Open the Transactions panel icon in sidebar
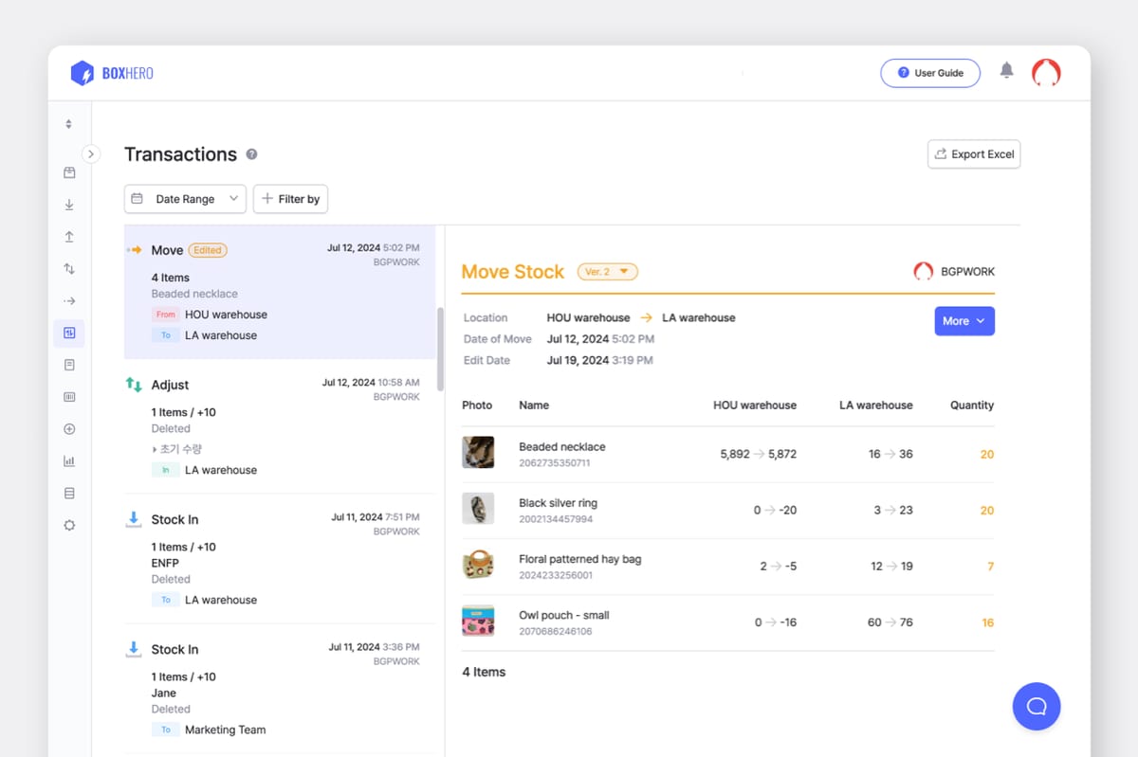The width and height of the screenshot is (1138, 757). pos(68,333)
